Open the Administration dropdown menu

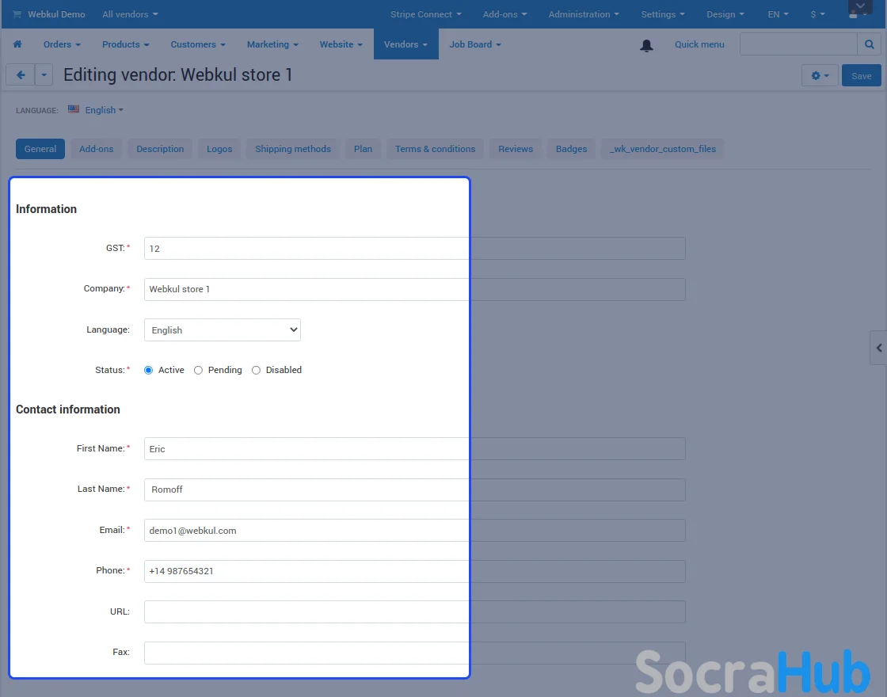pos(584,14)
